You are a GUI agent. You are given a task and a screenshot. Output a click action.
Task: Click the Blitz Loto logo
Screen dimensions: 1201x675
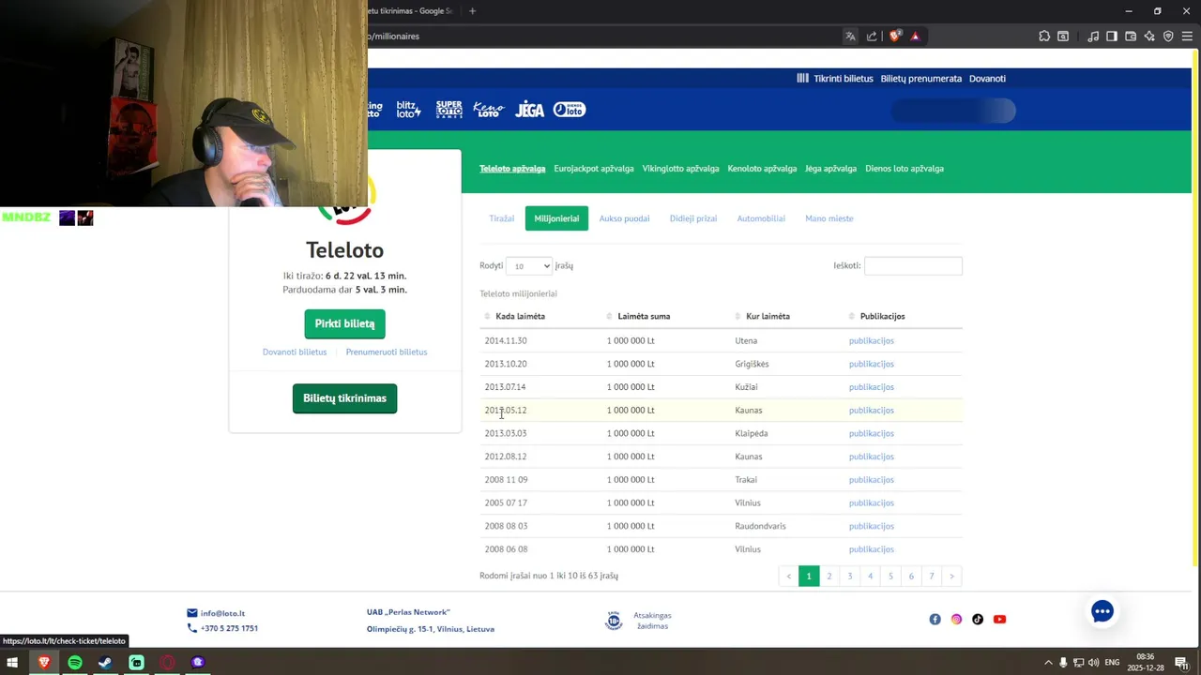click(408, 110)
